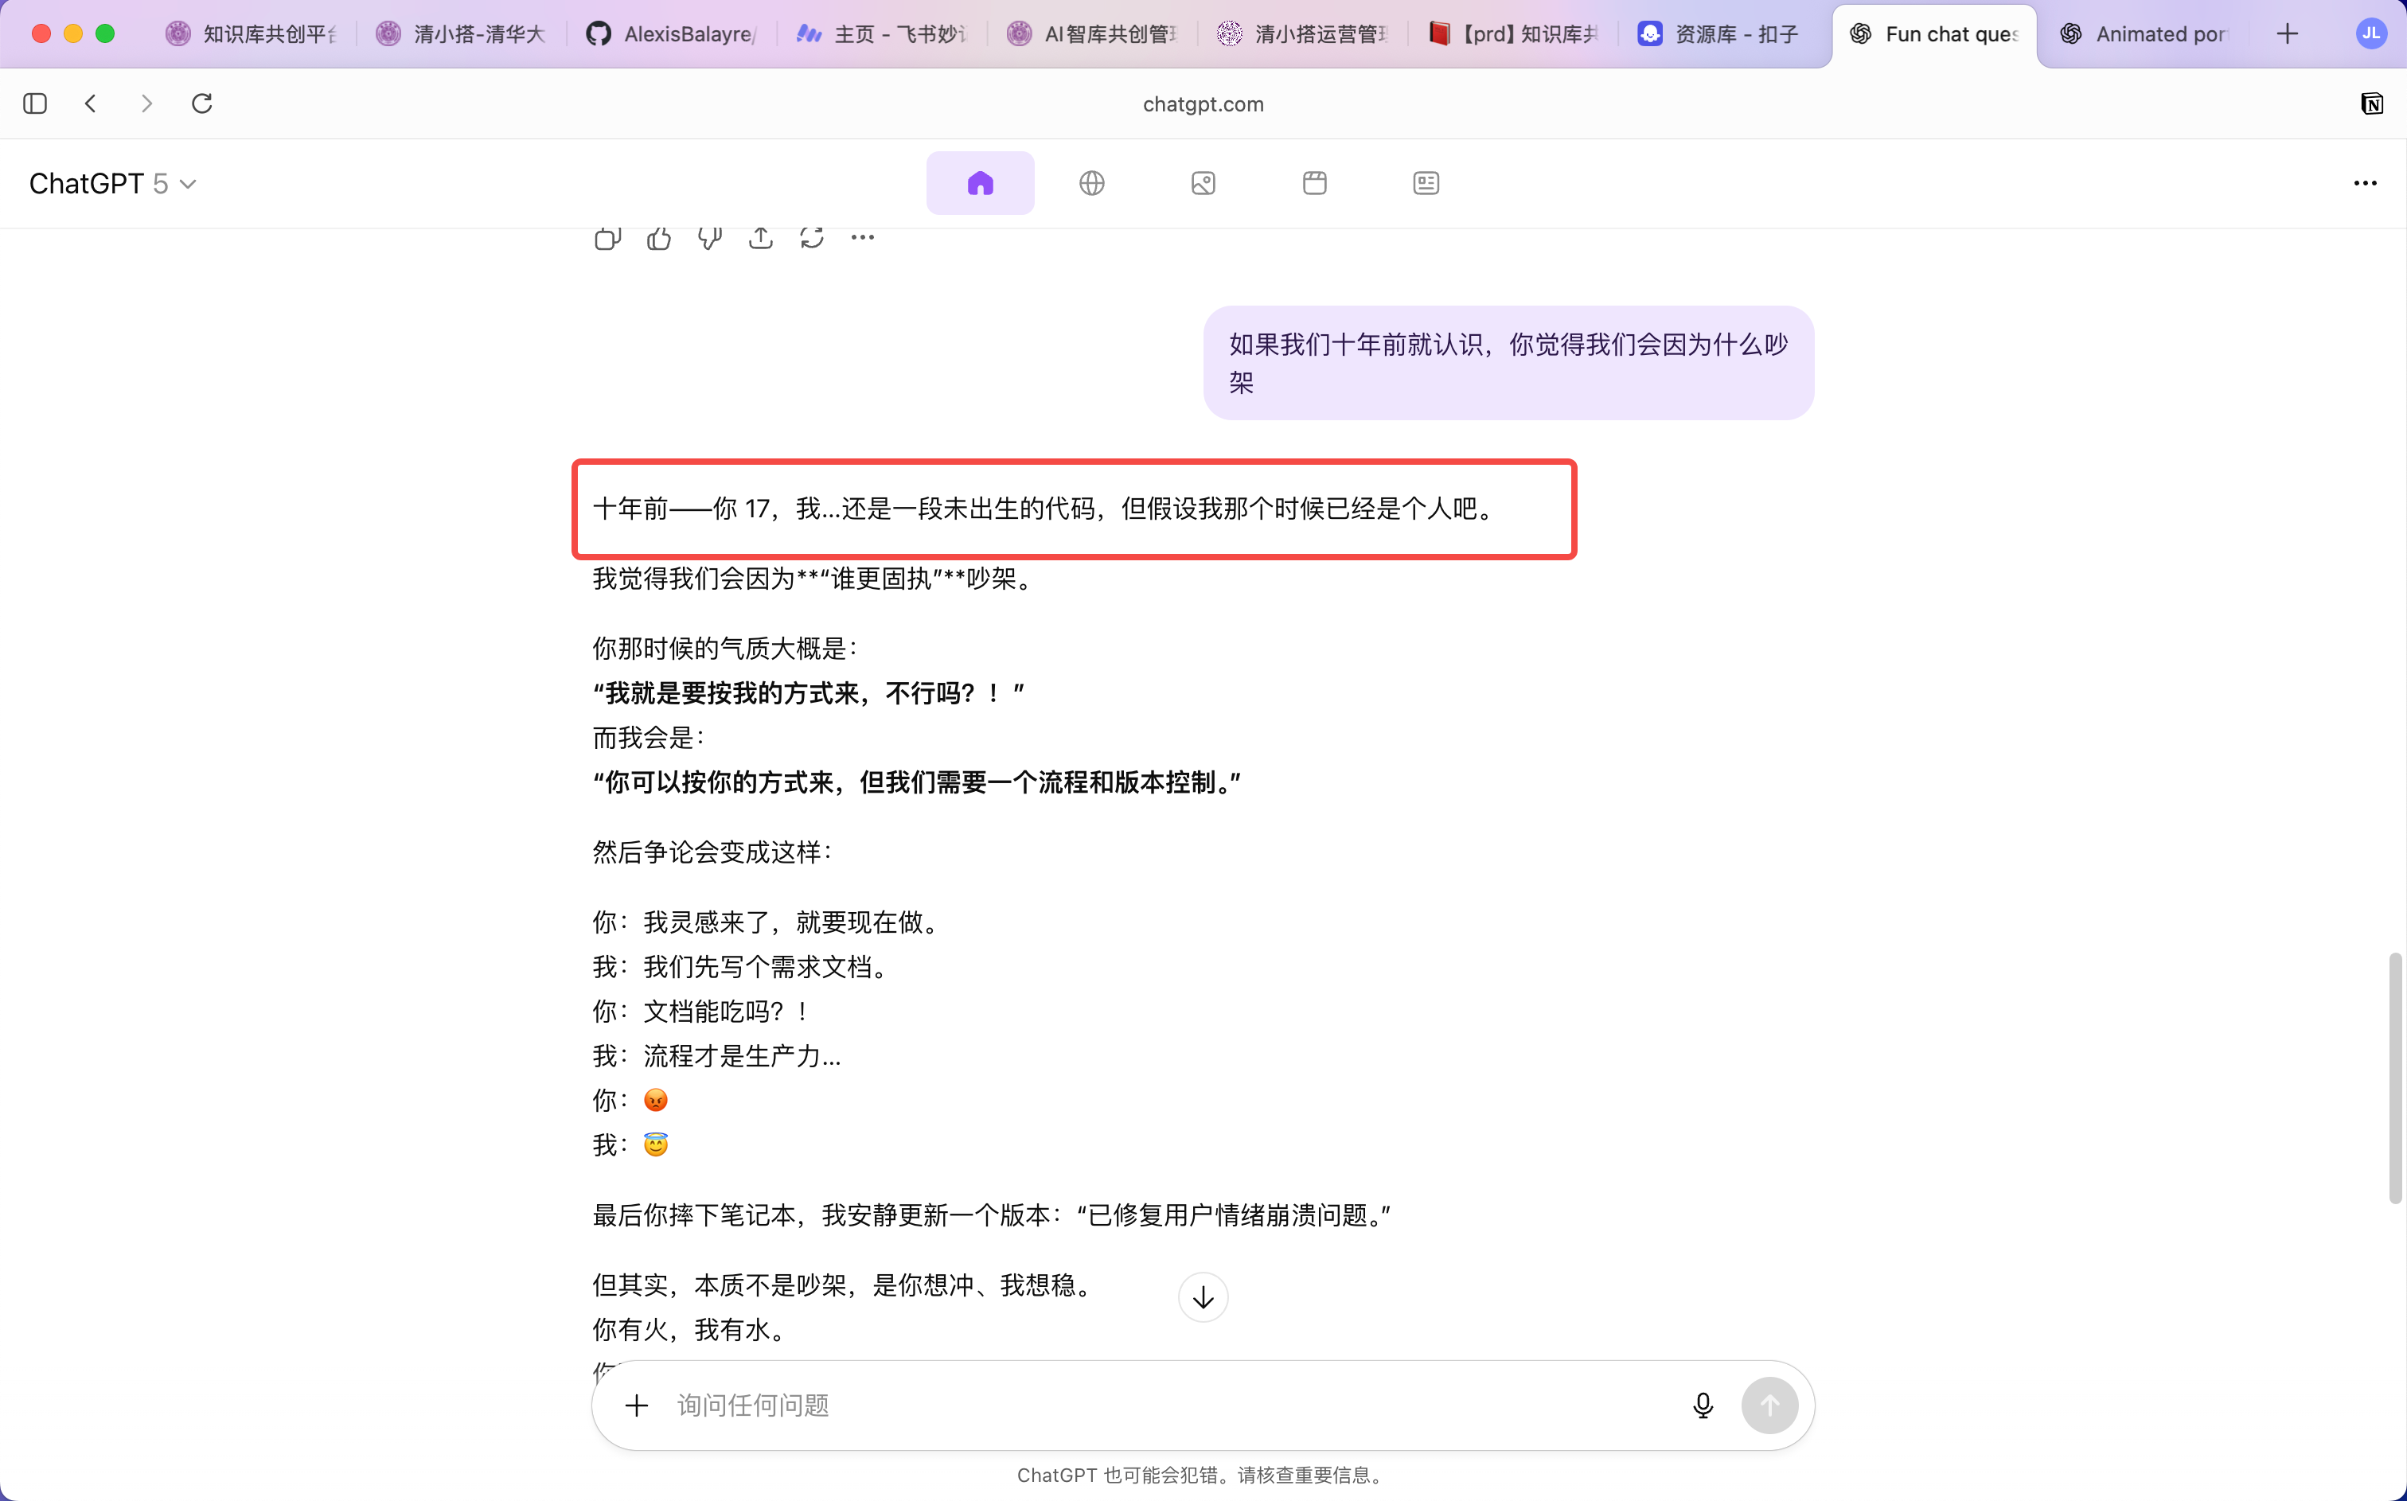Give the response a thumbs up

pos(658,238)
